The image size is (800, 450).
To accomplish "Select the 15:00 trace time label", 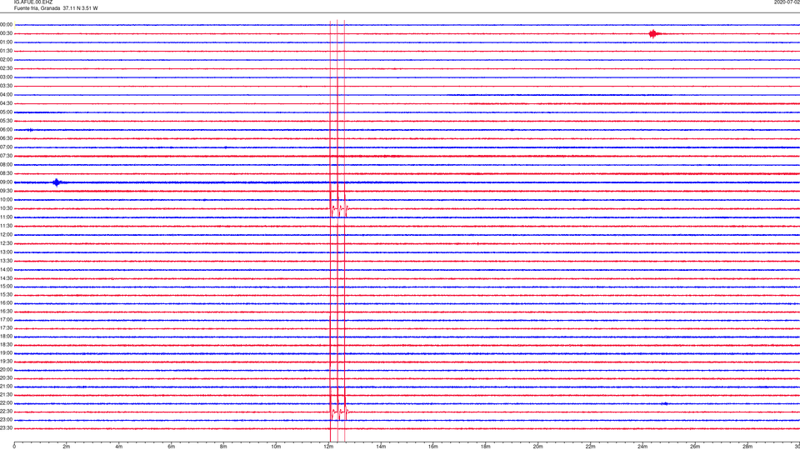I will tap(6, 287).
